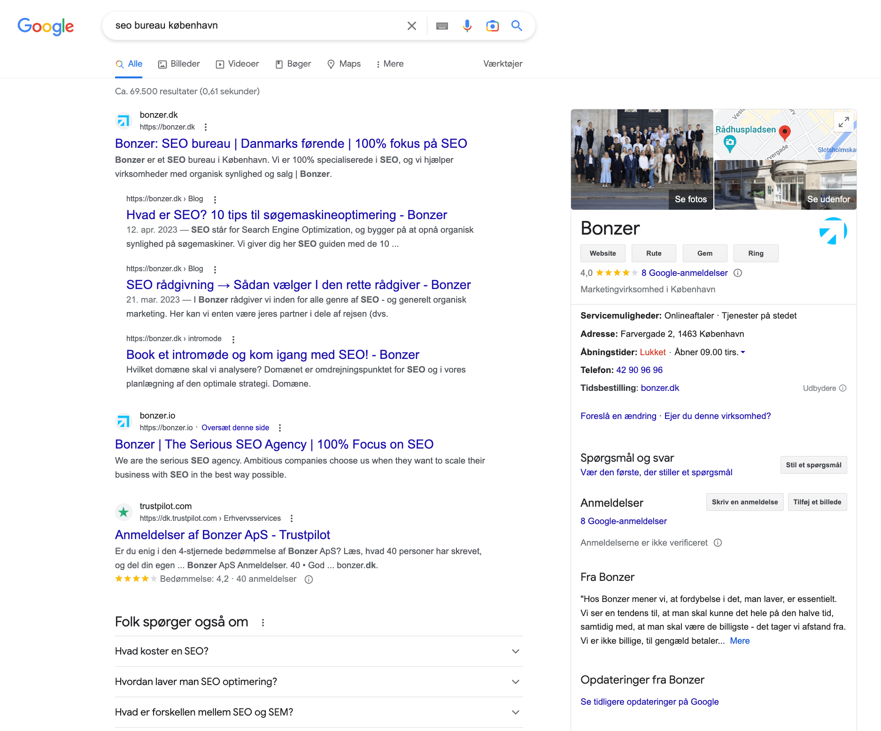Image resolution: width=881 pixels, height=731 pixels.
Task: Open three-dot menu for intromode result
Action: [233, 339]
